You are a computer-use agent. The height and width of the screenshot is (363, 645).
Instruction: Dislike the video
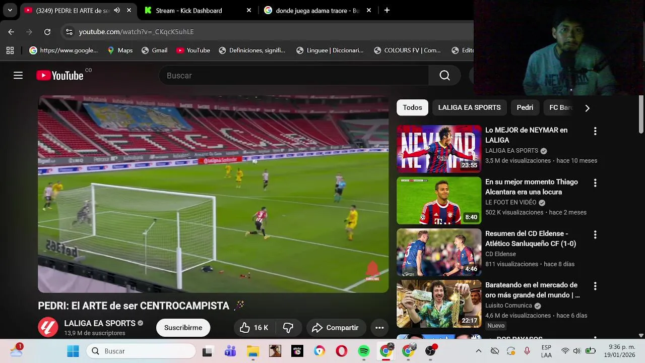[x=288, y=328]
